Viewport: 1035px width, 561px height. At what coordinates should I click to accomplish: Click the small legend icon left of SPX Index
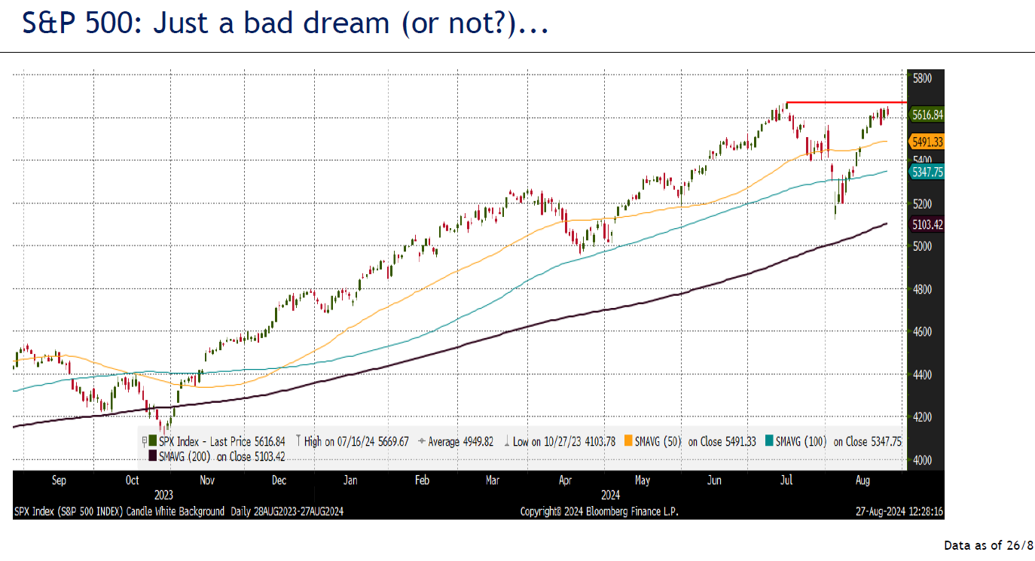click(144, 441)
